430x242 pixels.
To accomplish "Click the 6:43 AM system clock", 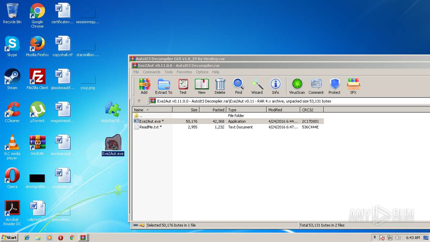I will pyautogui.click(x=413, y=238).
